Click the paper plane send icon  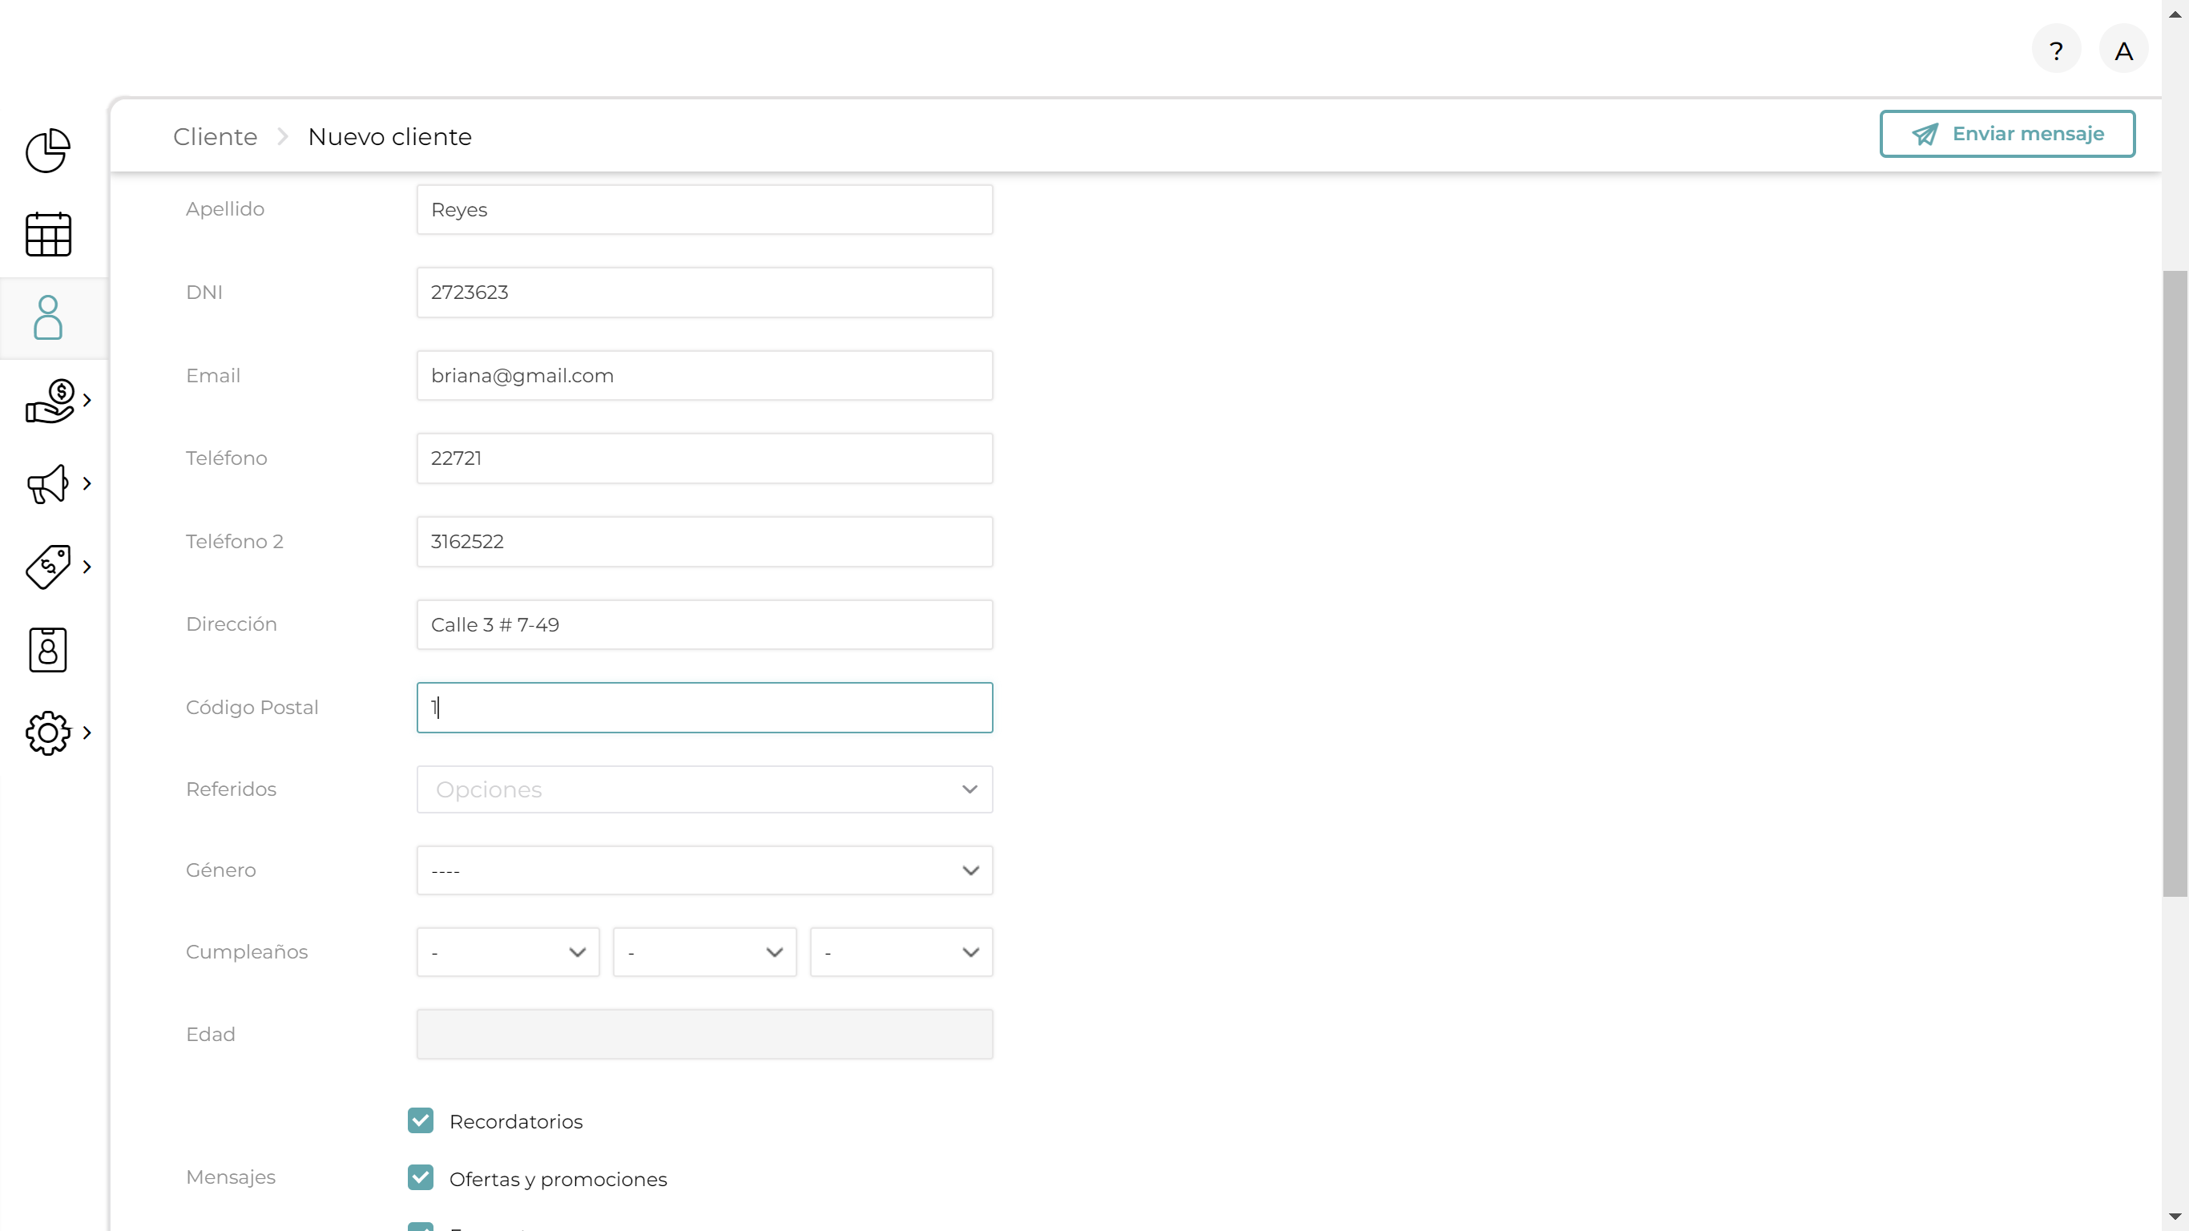tap(1925, 135)
